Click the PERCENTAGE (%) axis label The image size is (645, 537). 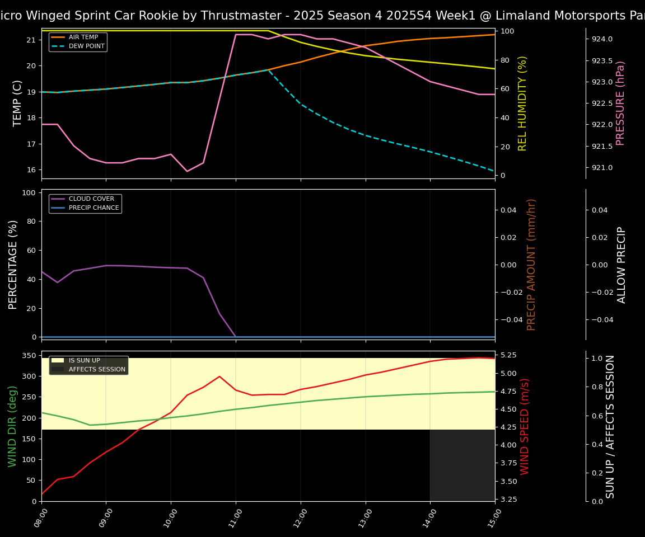pyautogui.click(x=13, y=264)
